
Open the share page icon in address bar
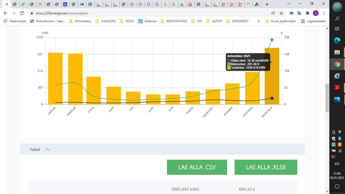273,13
